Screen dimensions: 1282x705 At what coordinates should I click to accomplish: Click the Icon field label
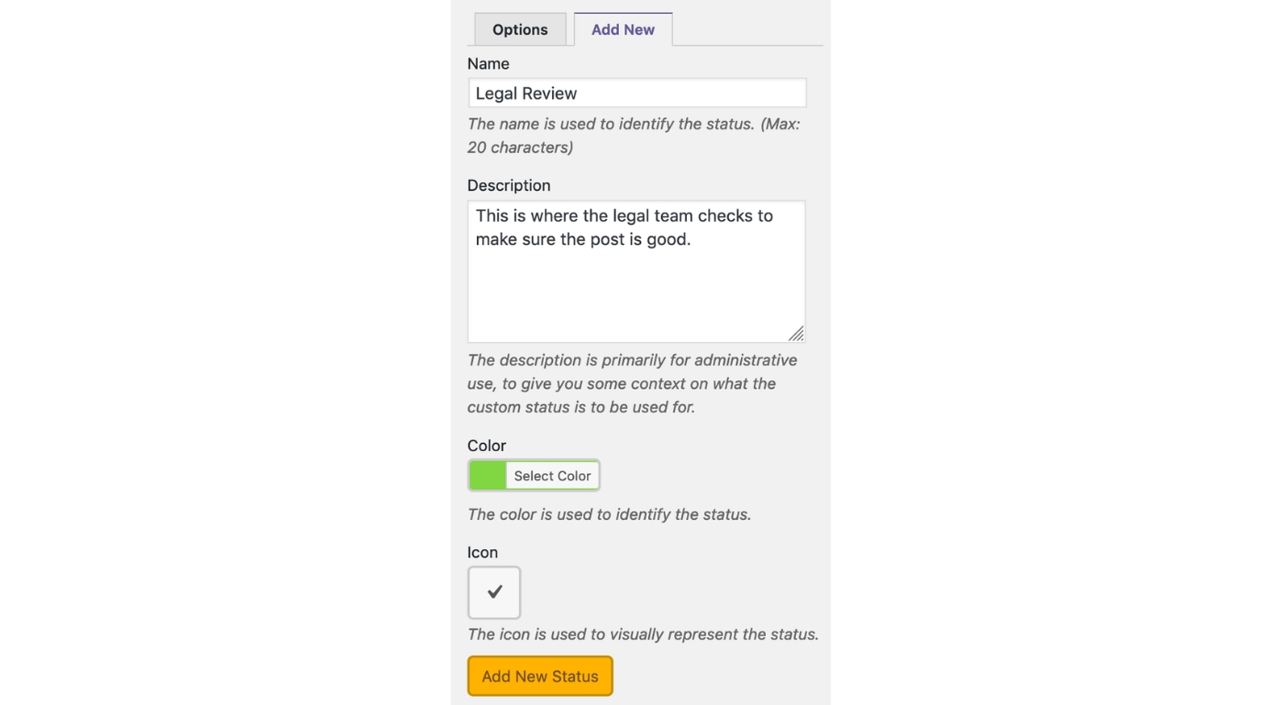(x=482, y=553)
